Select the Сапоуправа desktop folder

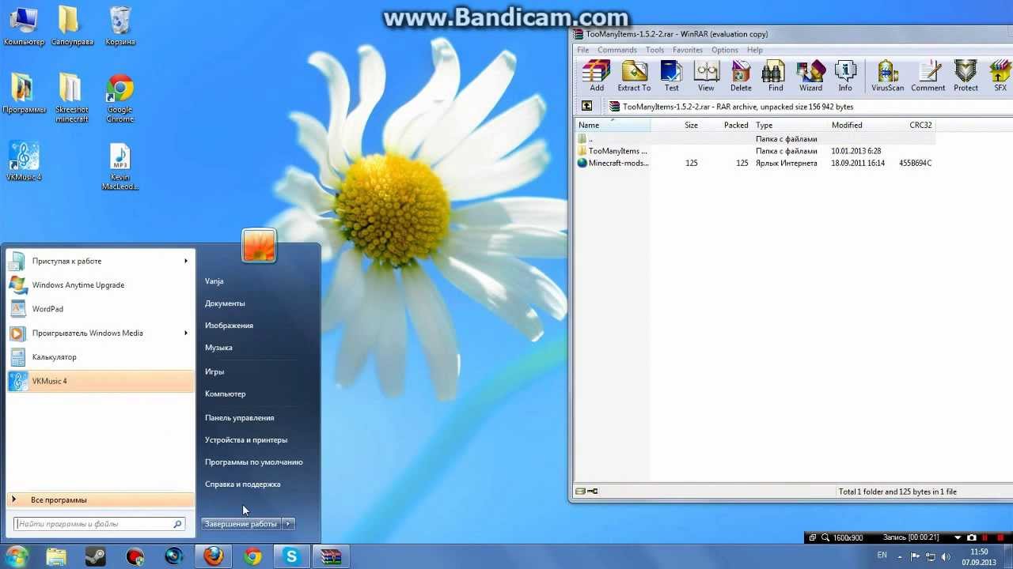71,26
